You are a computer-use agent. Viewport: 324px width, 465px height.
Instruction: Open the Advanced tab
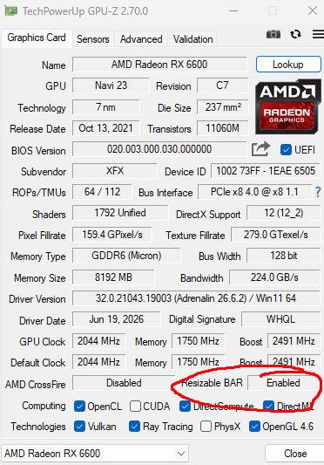tap(141, 39)
